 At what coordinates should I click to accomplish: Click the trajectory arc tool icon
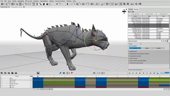coord(97,4)
